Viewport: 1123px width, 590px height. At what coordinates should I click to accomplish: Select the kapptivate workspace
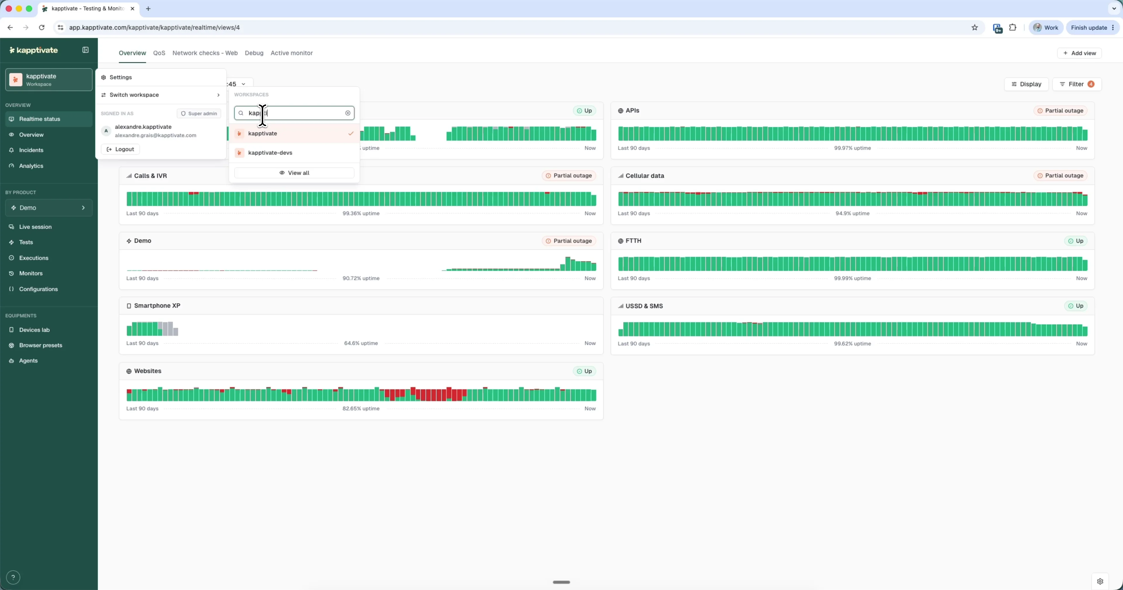294,133
